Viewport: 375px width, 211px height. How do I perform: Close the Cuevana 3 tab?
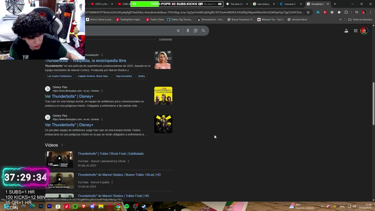301,4
